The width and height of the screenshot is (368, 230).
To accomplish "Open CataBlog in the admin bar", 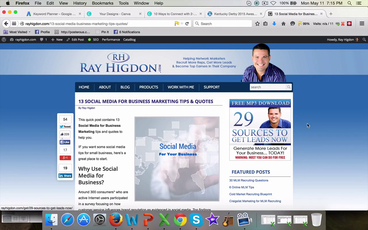I will click(x=130, y=39).
